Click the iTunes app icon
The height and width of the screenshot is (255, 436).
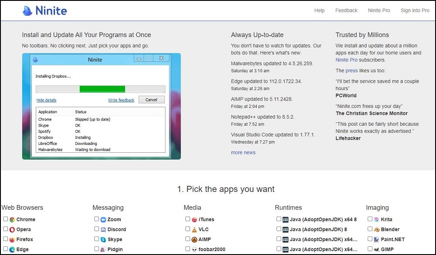[x=194, y=220]
